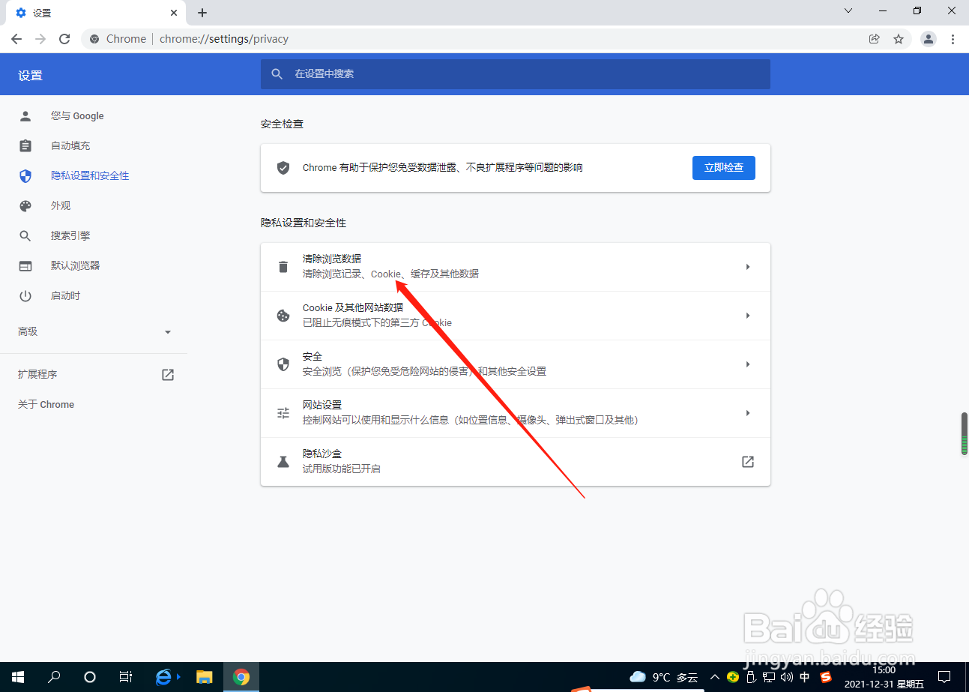Click the Chrome icon in the taskbar

[241, 677]
